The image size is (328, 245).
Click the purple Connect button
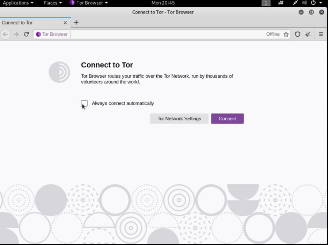click(228, 118)
